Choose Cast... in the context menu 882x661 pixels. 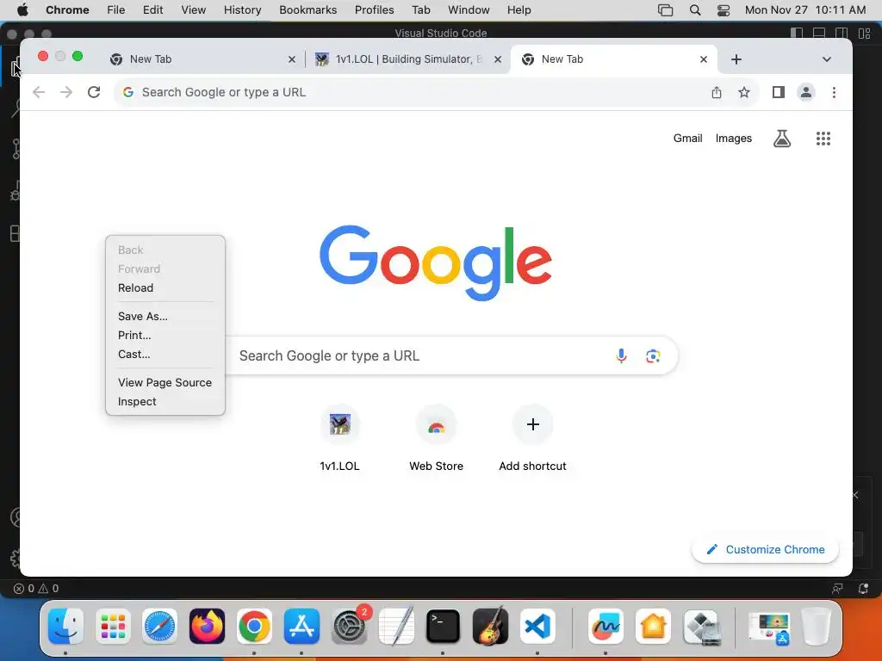pyautogui.click(x=165, y=355)
